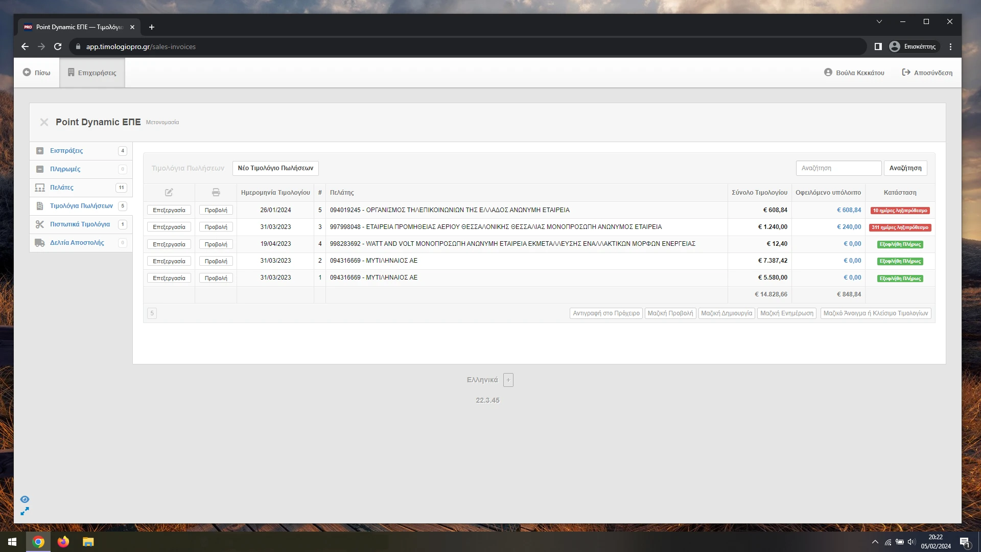Open the Chrome tab search dropdown arrow

(x=879, y=22)
